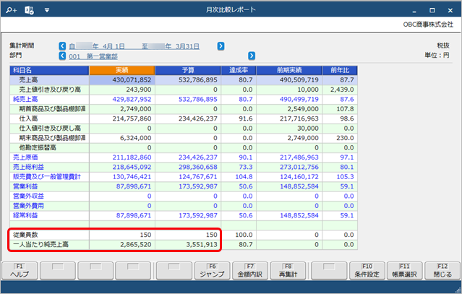Click the 001 第一営業部 department link
Image resolution: width=462 pixels, height=294 pixels.
[93, 56]
